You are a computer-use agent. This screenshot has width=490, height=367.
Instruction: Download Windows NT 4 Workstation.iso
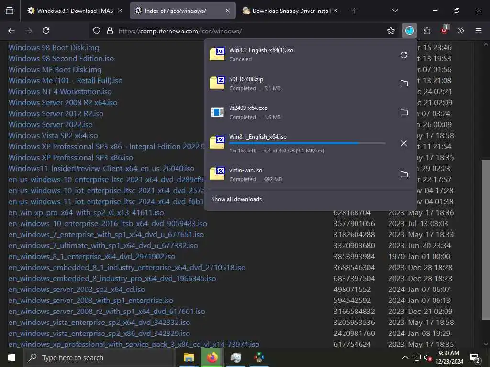pyautogui.click(x=60, y=91)
